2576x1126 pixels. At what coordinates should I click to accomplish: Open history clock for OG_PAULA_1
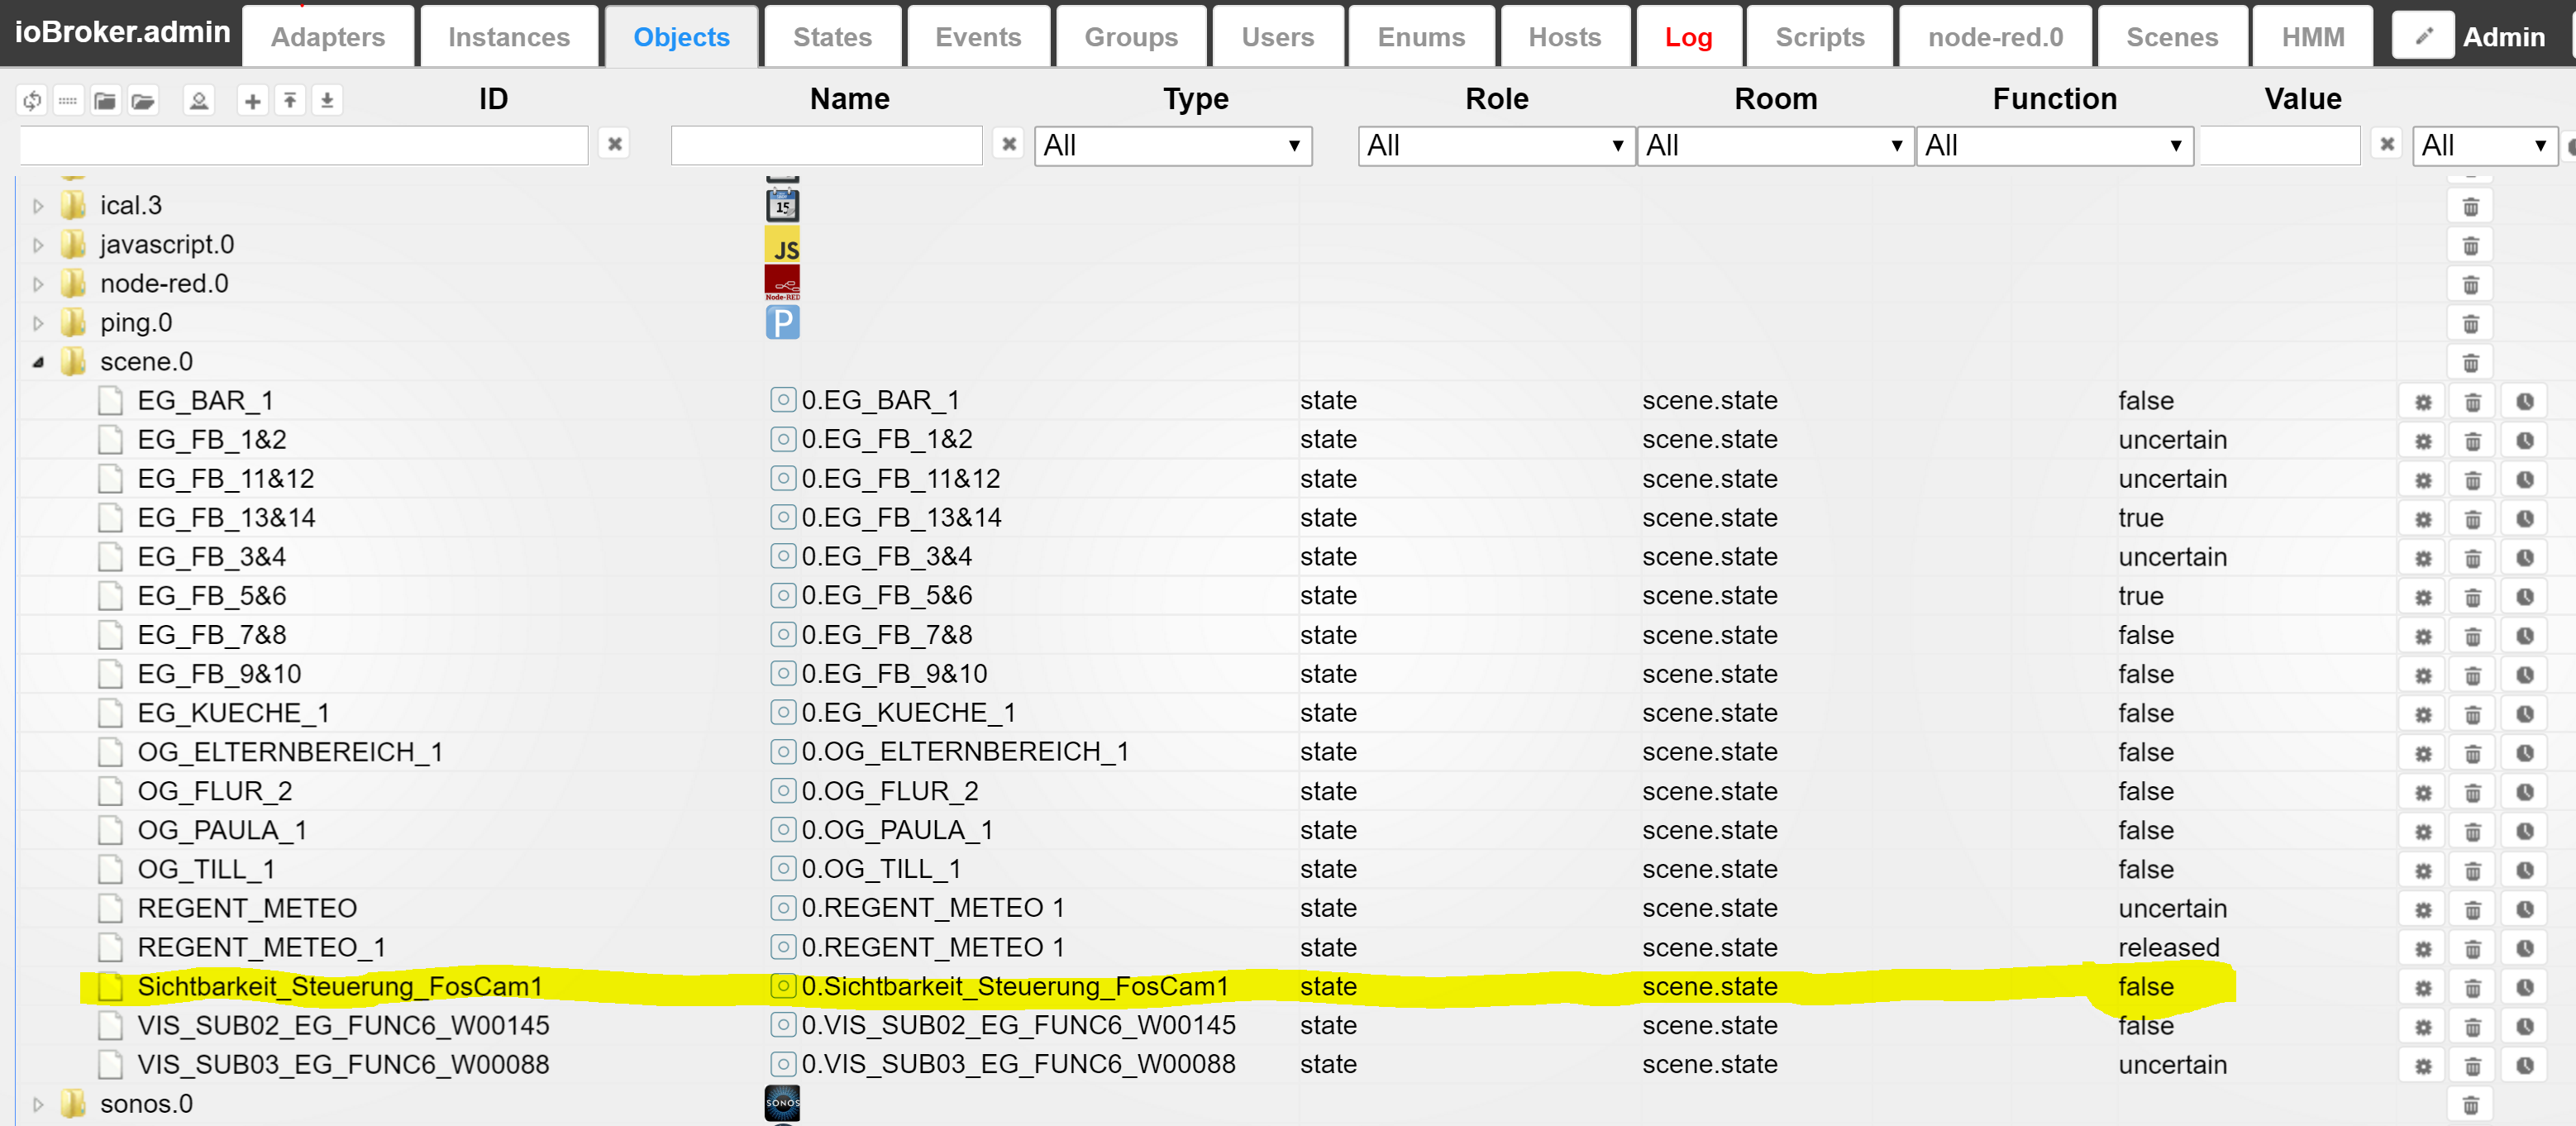point(2524,831)
